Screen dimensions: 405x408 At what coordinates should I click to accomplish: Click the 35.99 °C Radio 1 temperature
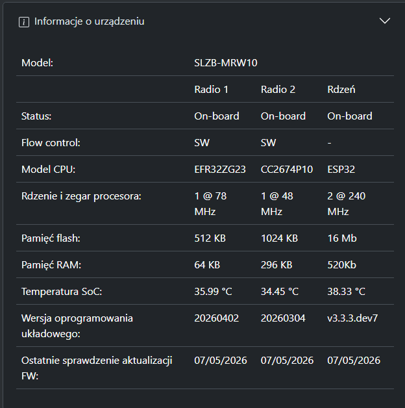(x=213, y=292)
